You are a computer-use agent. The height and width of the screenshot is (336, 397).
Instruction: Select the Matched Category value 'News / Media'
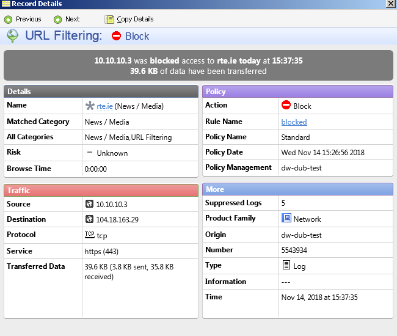[107, 122]
